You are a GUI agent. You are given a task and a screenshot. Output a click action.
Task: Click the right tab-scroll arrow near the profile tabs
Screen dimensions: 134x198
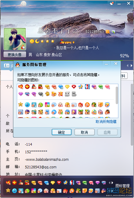point(131,65)
